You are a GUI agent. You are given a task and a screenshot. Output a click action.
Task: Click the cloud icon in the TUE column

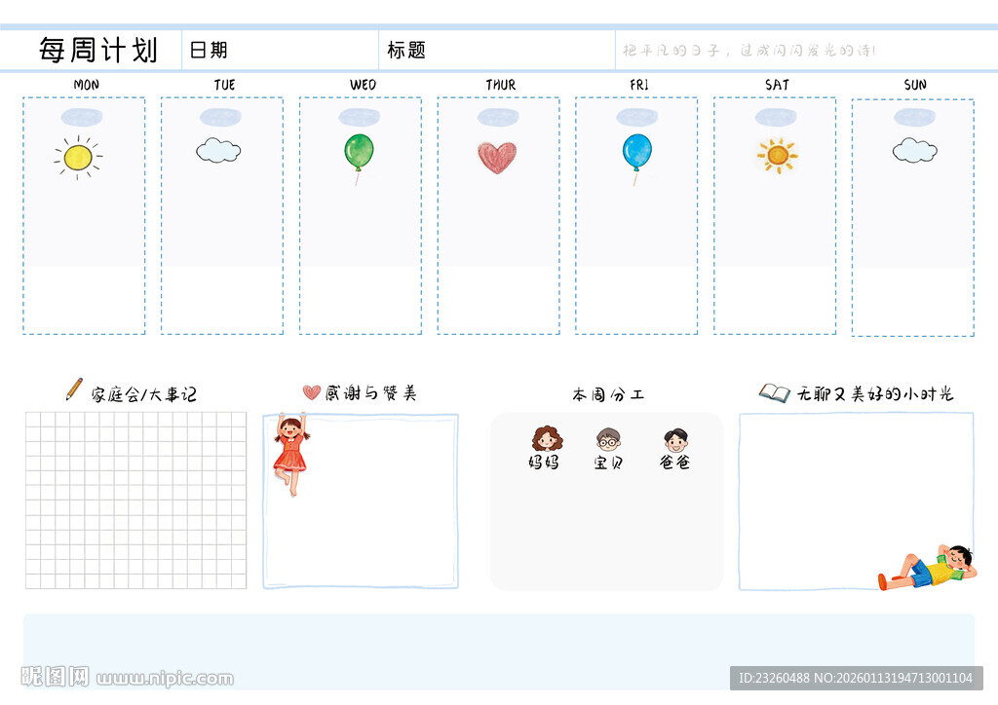coord(218,151)
